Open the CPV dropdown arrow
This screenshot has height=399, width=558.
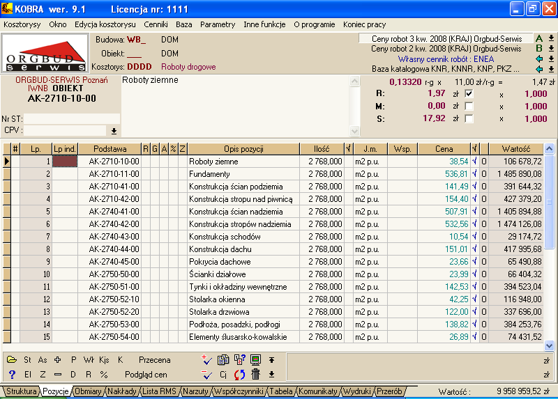pos(114,131)
